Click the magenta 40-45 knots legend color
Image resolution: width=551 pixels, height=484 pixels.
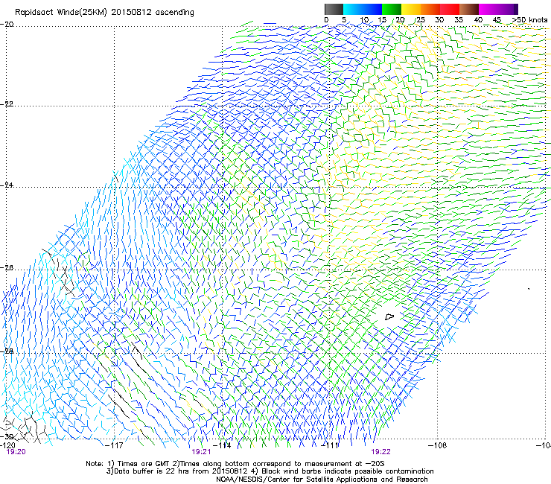click(488, 9)
